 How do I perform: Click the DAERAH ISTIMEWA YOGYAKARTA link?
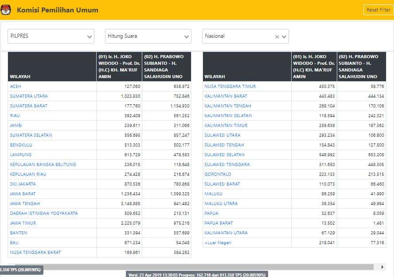point(44,214)
